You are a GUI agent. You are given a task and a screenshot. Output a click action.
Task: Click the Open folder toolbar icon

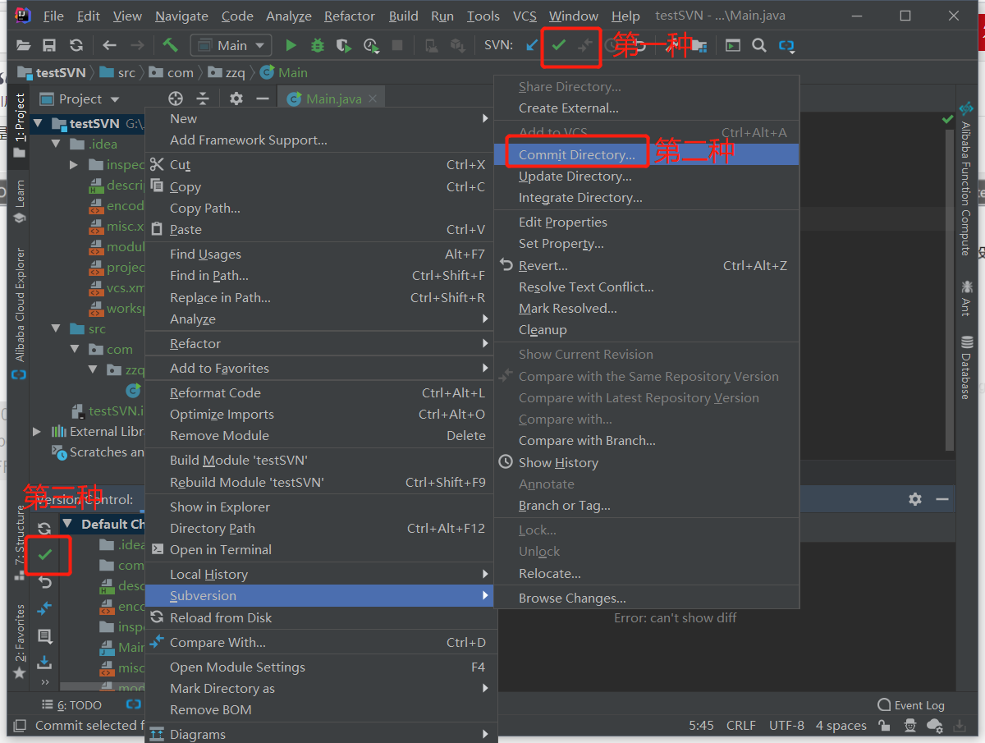pyautogui.click(x=23, y=46)
